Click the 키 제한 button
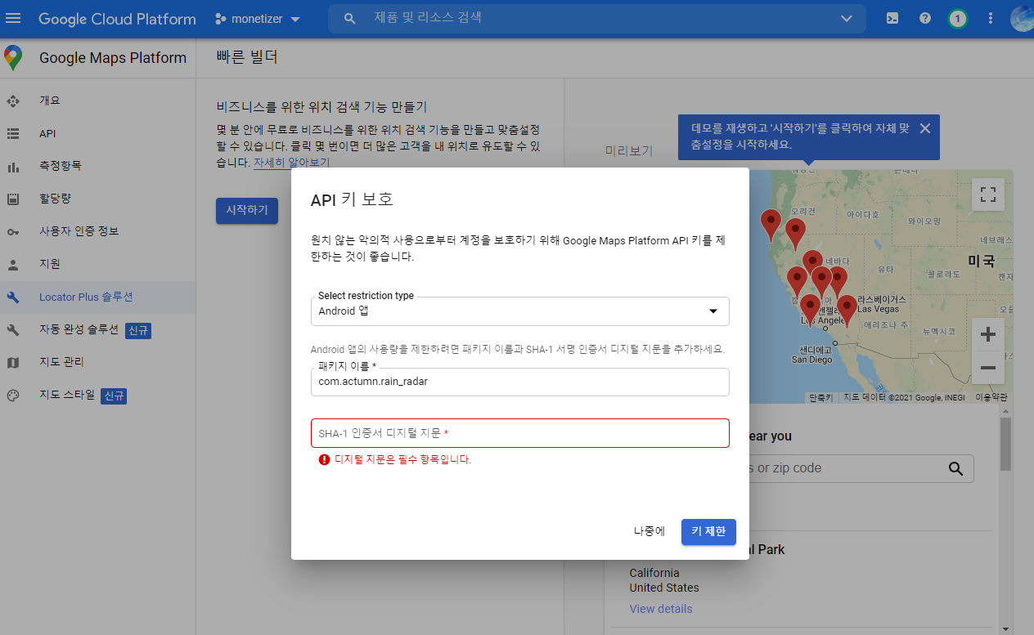 pos(709,531)
